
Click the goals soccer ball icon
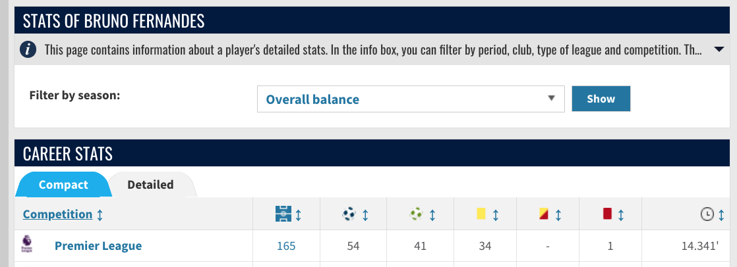coord(349,214)
